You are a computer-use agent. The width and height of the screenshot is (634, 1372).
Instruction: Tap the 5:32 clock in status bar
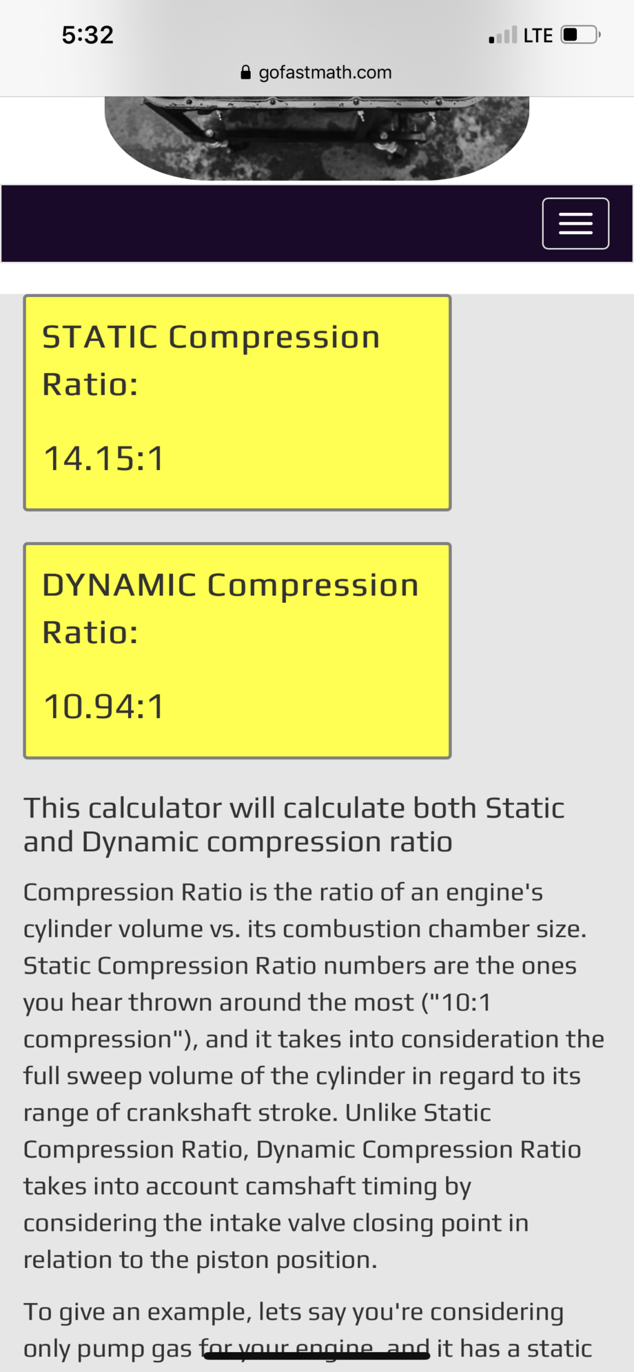point(88,34)
